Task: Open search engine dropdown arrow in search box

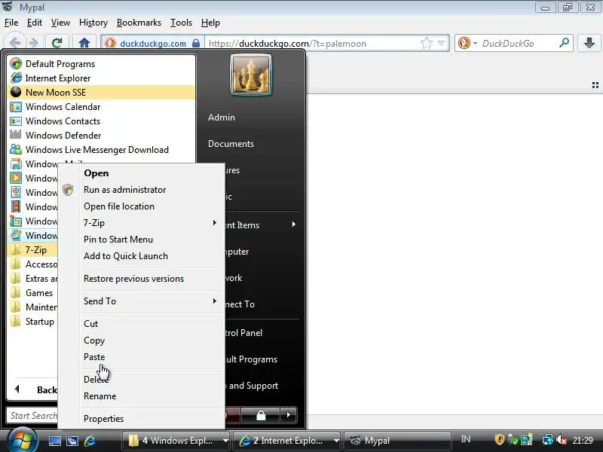Action: tap(476, 43)
